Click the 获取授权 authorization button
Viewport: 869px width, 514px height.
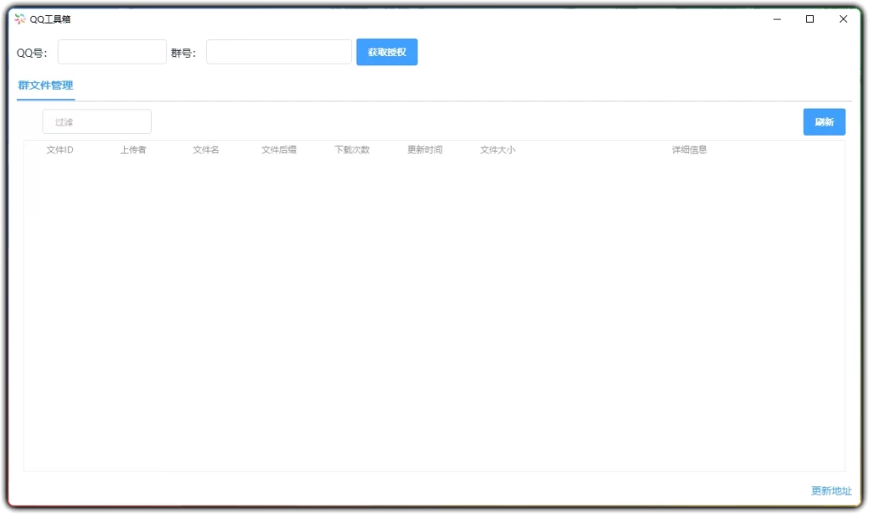pyautogui.click(x=387, y=51)
